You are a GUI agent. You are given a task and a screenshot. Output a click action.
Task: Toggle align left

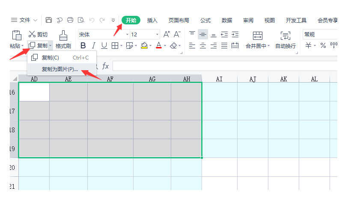[192, 45]
